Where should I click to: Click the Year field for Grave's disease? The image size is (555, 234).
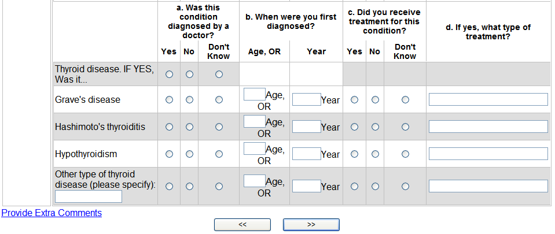tap(306, 100)
